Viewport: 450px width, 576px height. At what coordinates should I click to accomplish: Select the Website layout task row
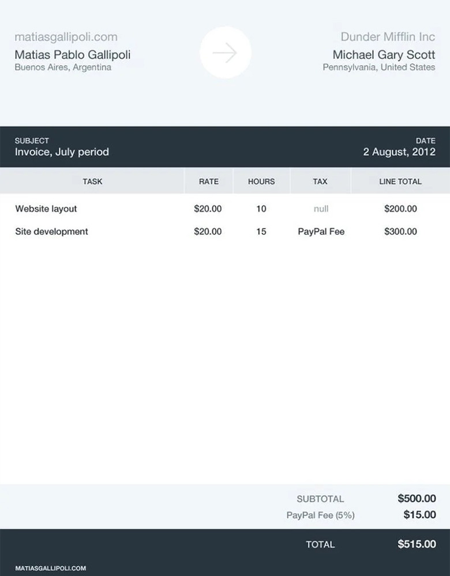pyautogui.click(x=46, y=209)
